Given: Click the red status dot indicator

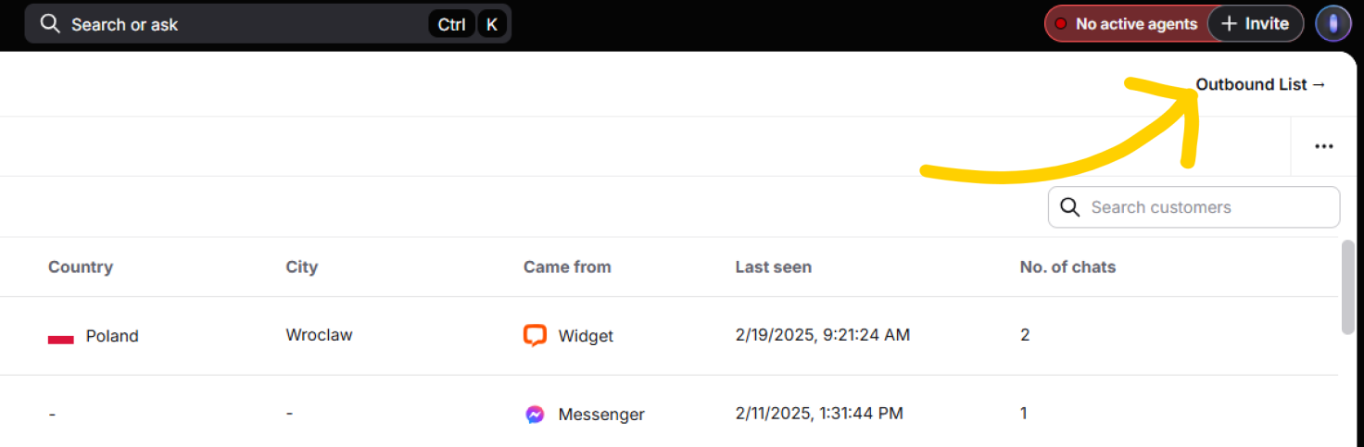Looking at the screenshot, I should 1060,24.
